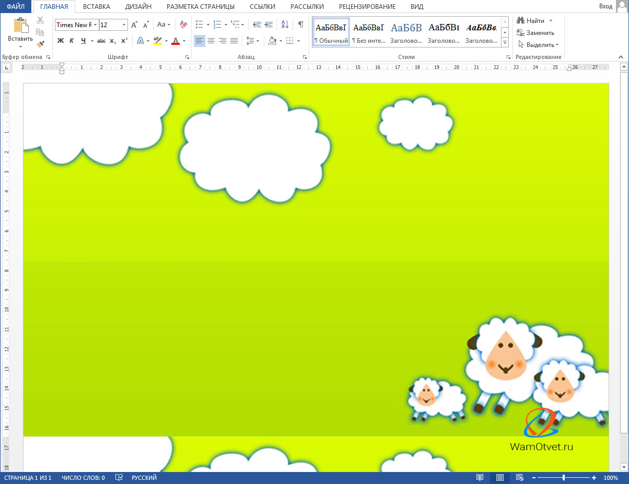Open the font name dropdown
The height and width of the screenshot is (484, 629).
(96, 25)
